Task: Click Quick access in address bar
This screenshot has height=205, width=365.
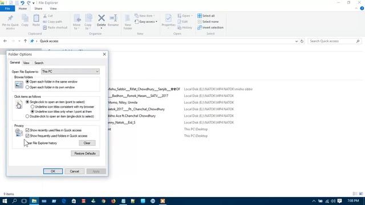Action: coord(49,41)
